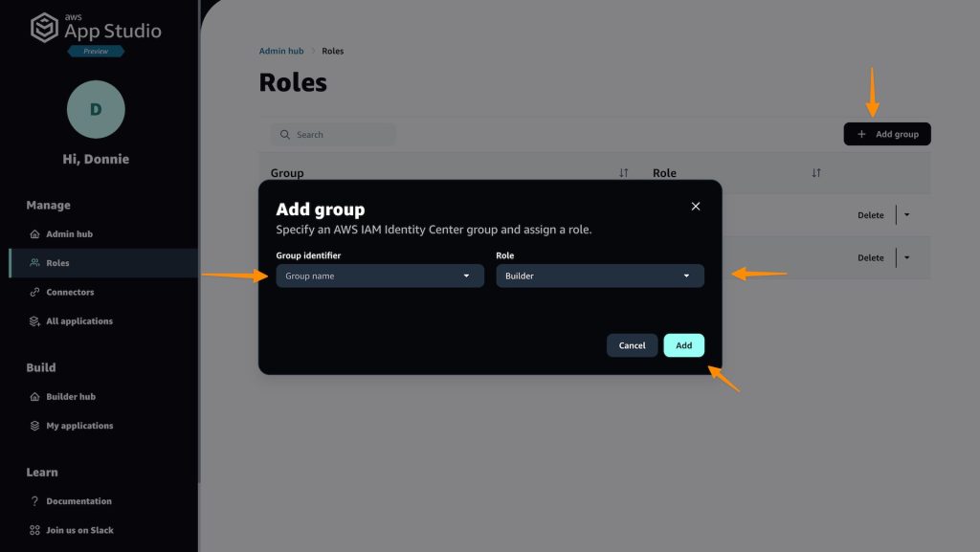
Task: Cancel the Add group dialog
Action: [632, 345]
